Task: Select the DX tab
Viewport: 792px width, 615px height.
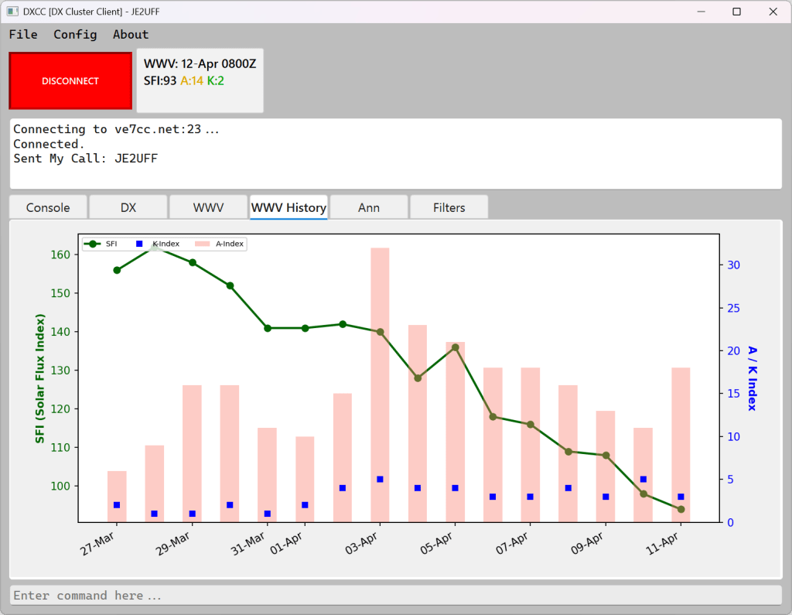Action: point(128,207)
